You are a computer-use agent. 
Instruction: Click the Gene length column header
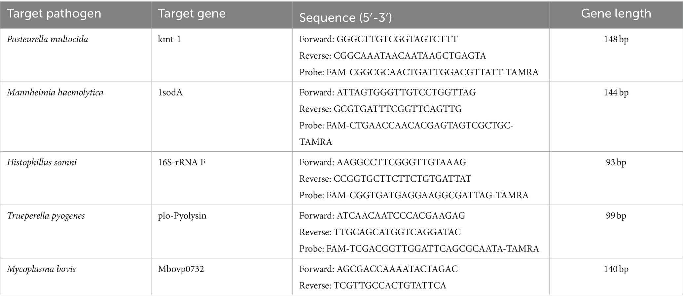click(616, 14)
